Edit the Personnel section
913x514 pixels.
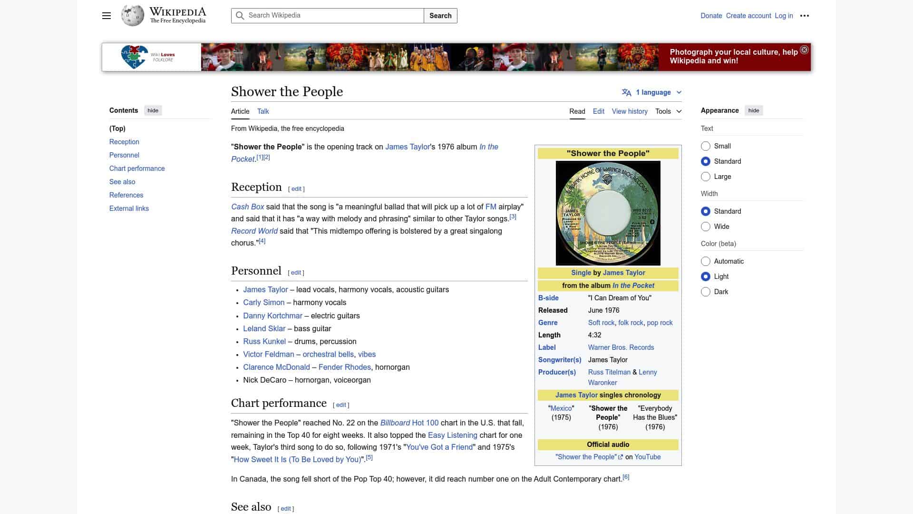(296, 273)
